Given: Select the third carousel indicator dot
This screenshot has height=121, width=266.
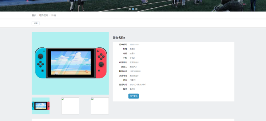Looking at the screenshot, I should [x=137, y=9].
